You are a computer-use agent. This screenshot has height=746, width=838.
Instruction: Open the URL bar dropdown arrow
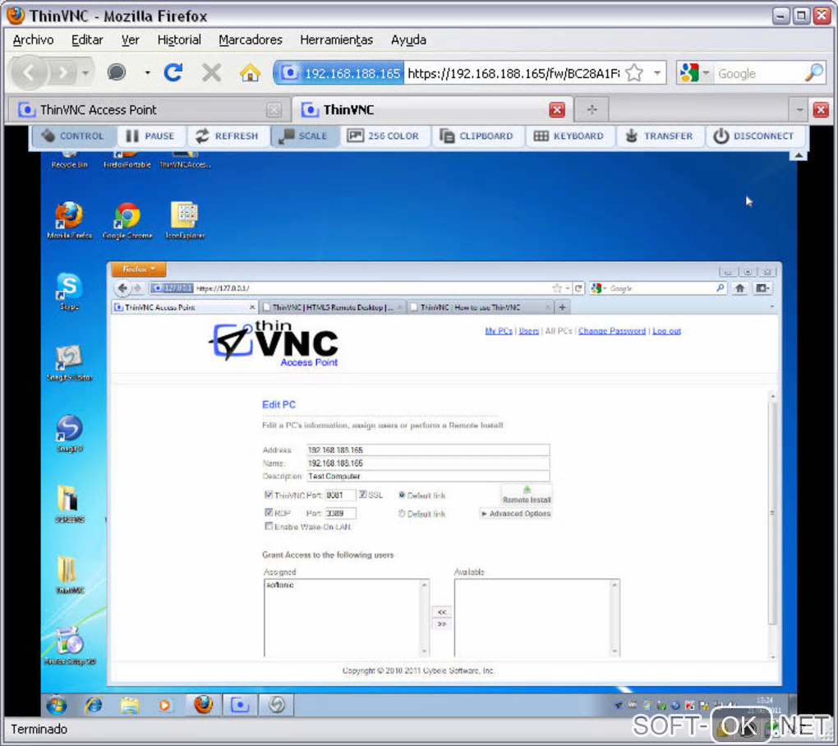point(656,72)
